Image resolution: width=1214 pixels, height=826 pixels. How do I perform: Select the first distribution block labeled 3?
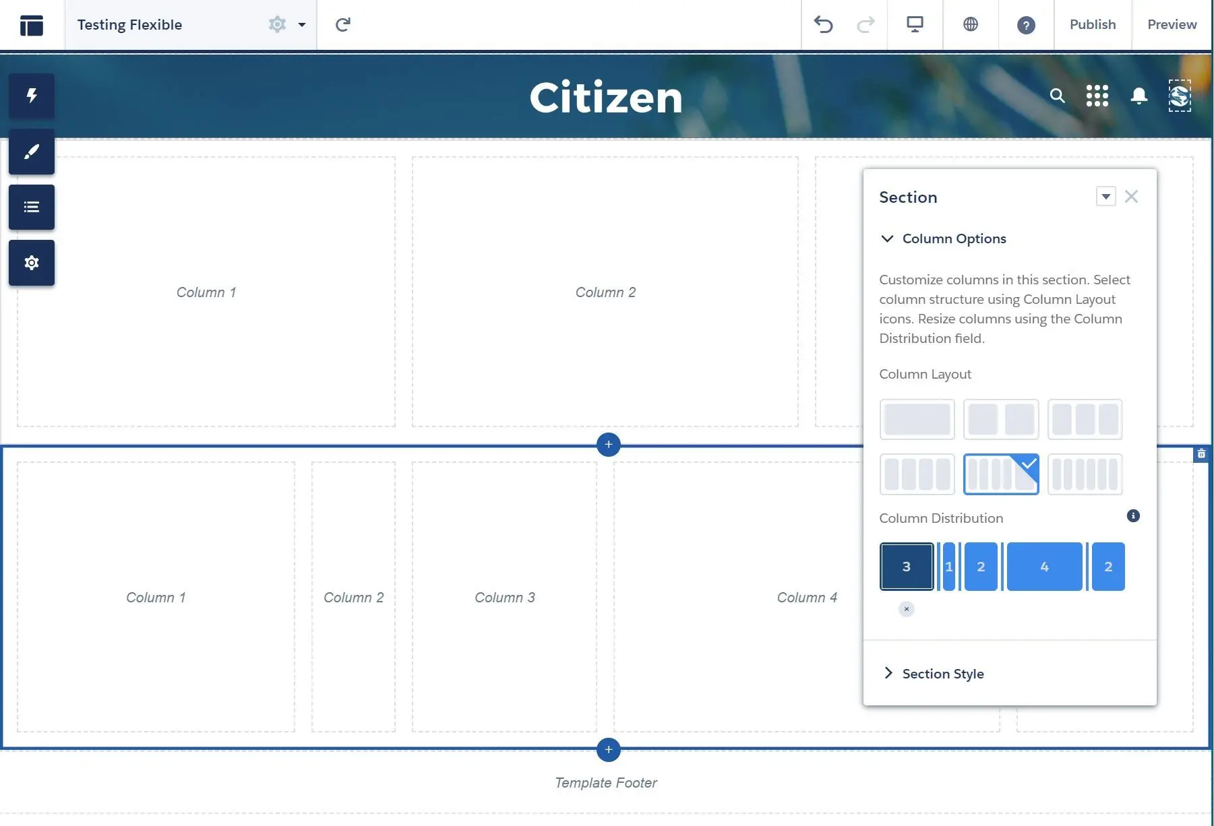point(907,567)
